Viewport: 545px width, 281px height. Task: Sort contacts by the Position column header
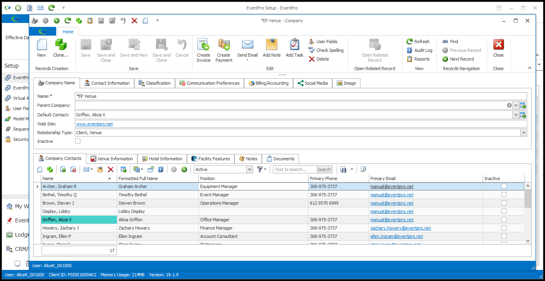[253, 178]
